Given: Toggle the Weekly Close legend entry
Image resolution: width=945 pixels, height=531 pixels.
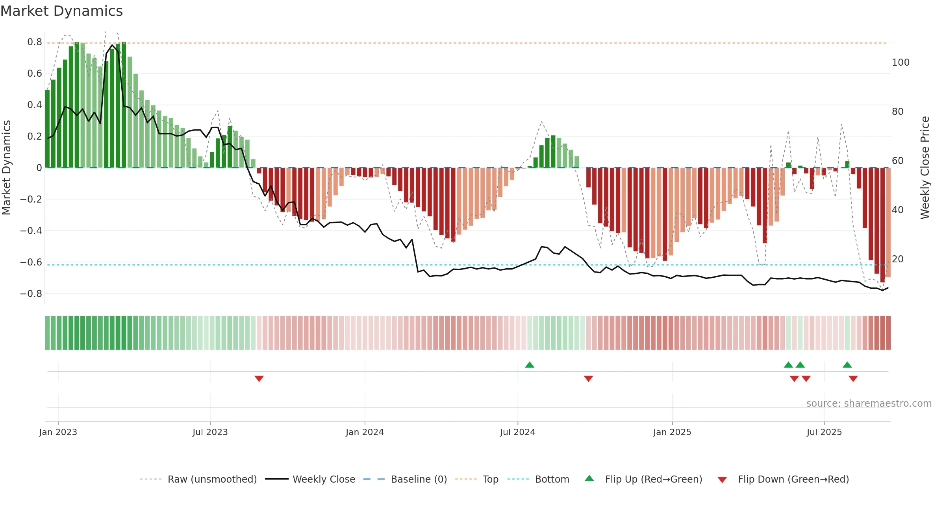Looking at the screenshot, I should [x=310, y=479].
